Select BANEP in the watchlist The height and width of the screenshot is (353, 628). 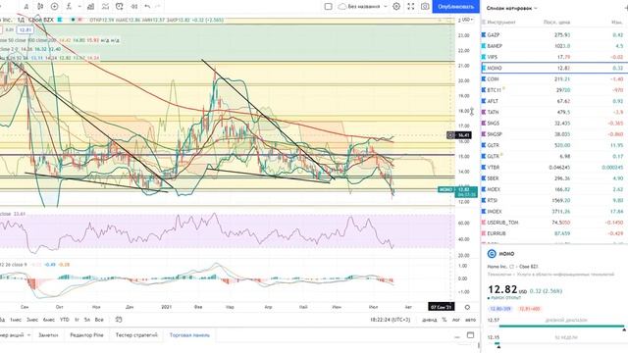[554, 46]
